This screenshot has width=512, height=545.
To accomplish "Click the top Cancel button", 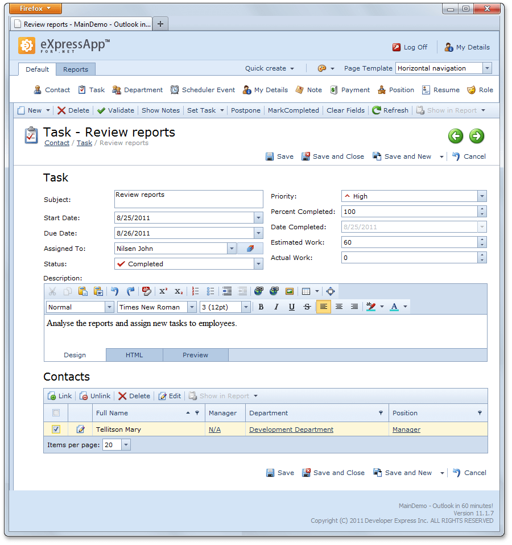I will click(x=469, y=156).
